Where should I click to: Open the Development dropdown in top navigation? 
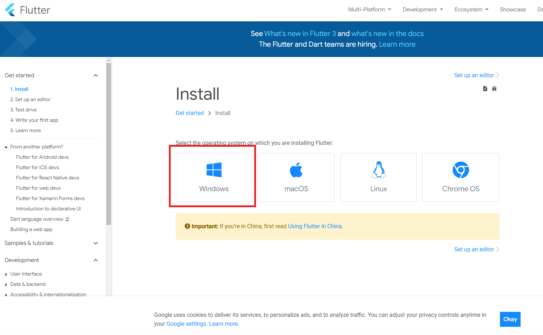[x=423, y=10]
